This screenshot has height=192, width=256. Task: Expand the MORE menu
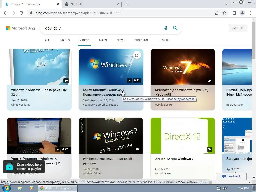[x=164, y=40]
